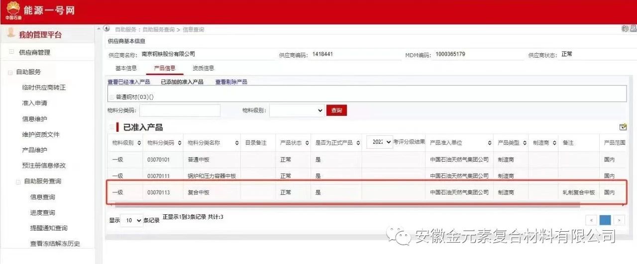Open the 物料级别 dropdown
Viewport: 637px width, 264px height.
pyautogui.click(x=297, y=110)
